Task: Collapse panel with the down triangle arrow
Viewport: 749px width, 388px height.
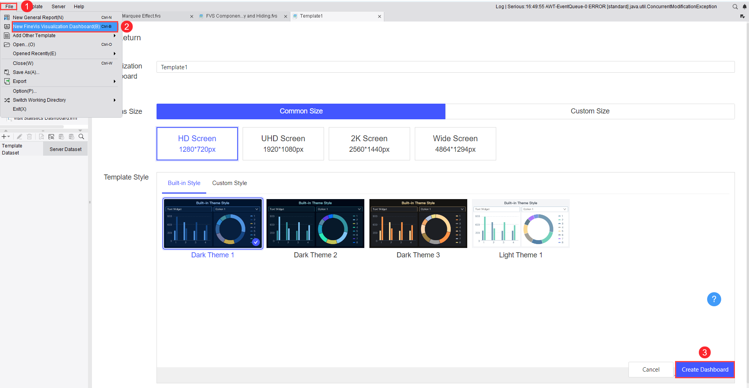Action: click(x=80, y=131)
